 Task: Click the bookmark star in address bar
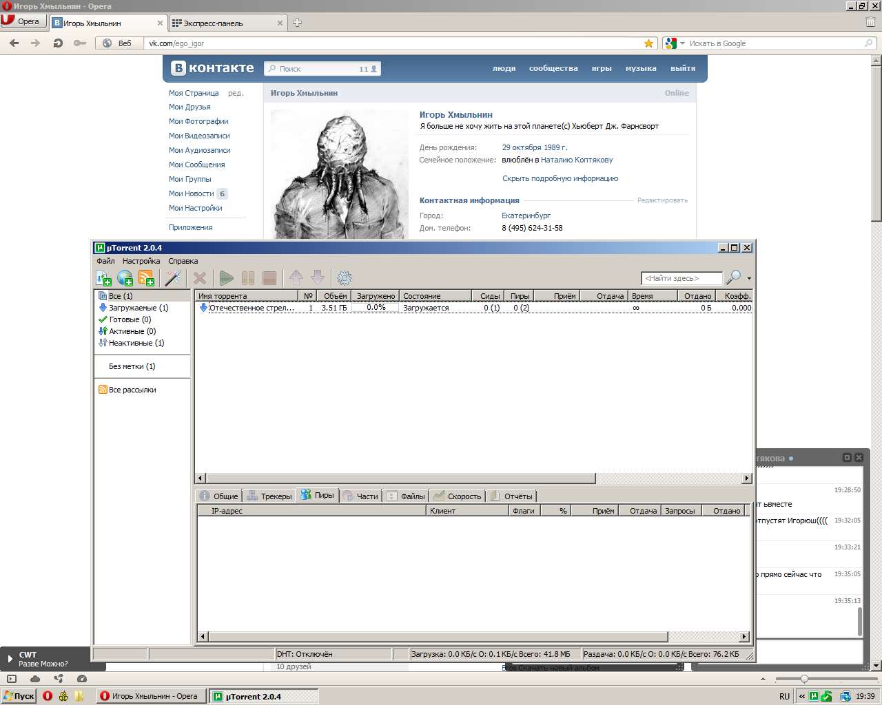[x=648, y=43]
